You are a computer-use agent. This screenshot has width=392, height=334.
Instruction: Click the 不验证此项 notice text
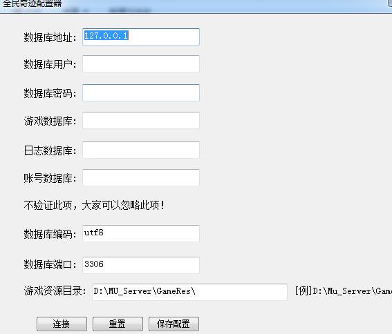coord(94,205)
